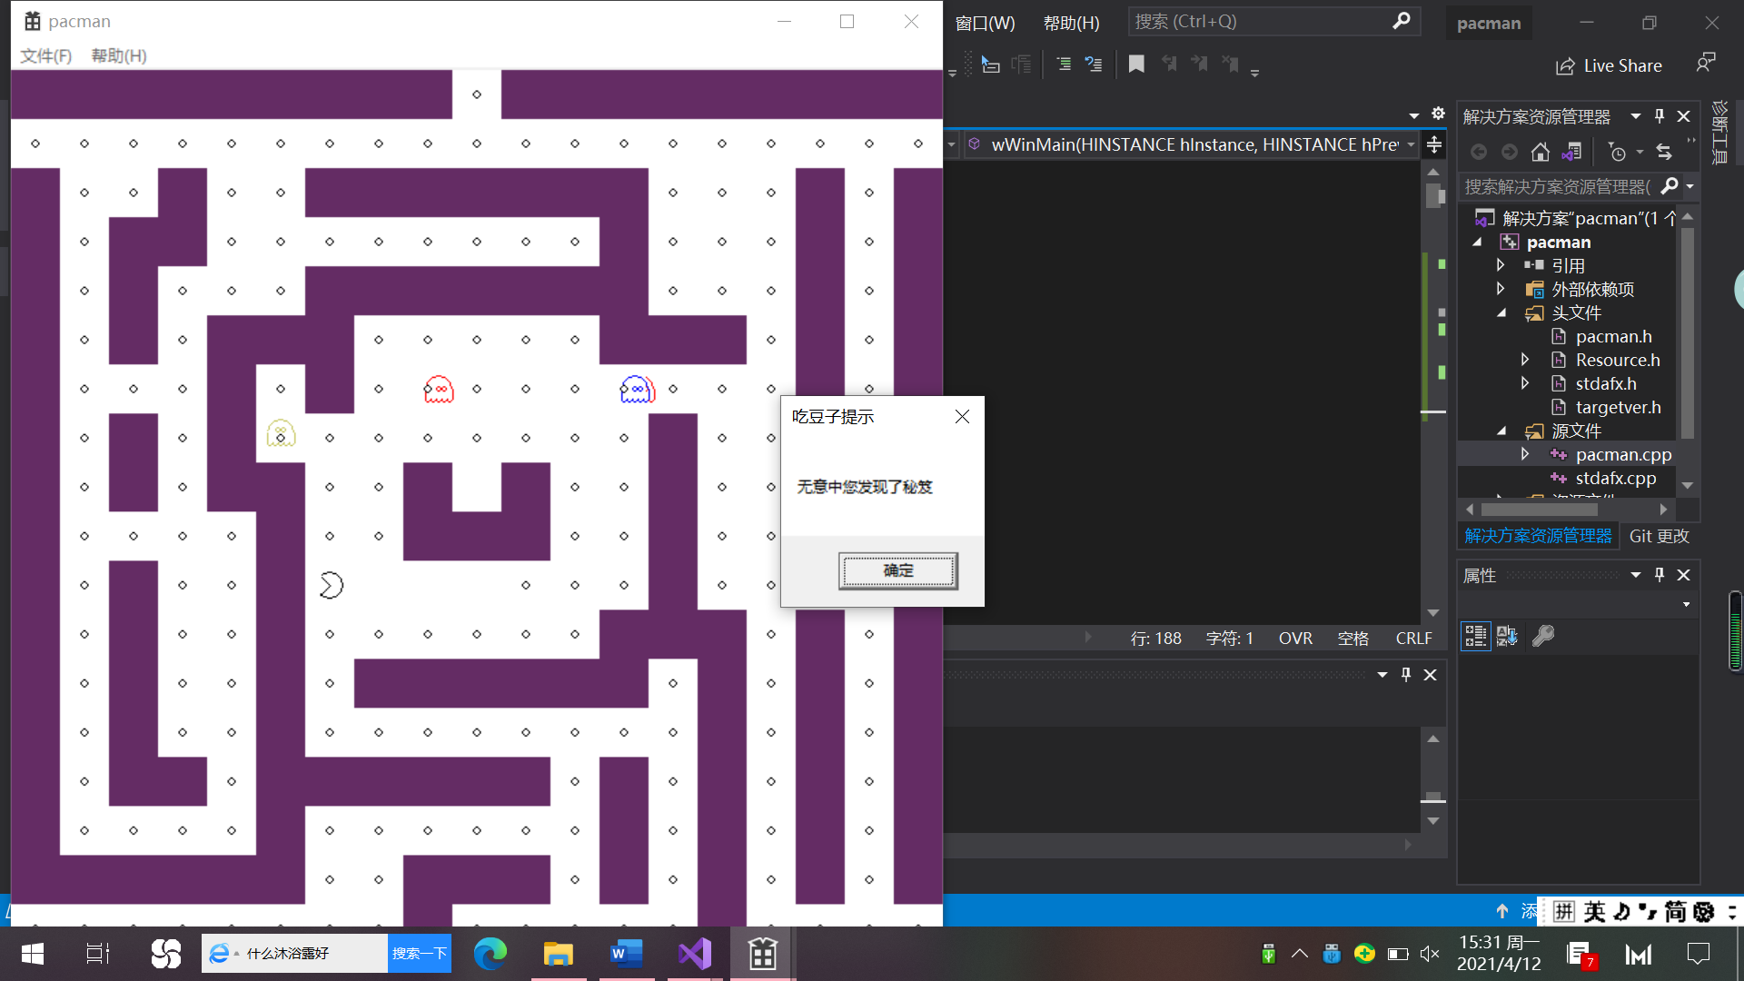This screenshot has width=1744, height=981.
Task: Expand the 引用 node
Action: click(x=1501, y=265)
